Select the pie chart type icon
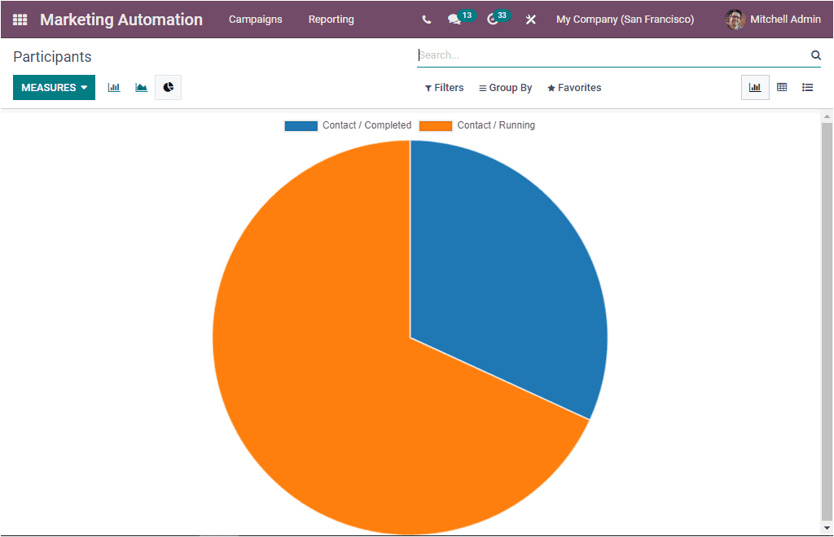The image size is (834, 537). coord(168,87)
